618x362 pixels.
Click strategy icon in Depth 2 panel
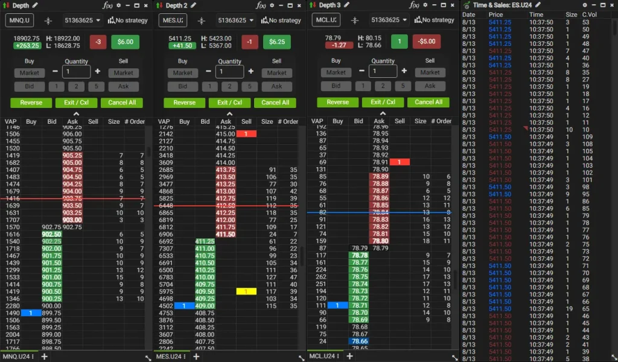coord(264,20)
